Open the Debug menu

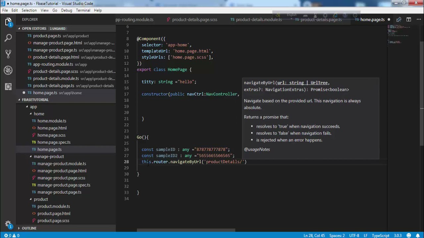(67, 10)
